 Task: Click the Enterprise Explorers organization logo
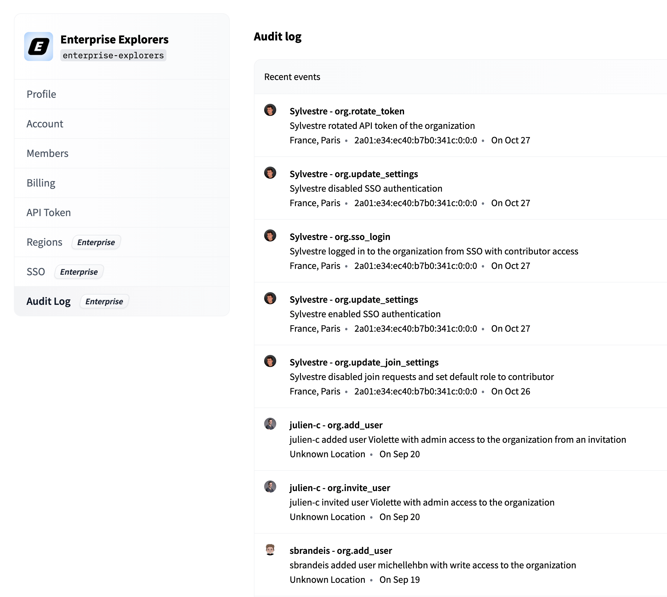click(x=38, y=46)
